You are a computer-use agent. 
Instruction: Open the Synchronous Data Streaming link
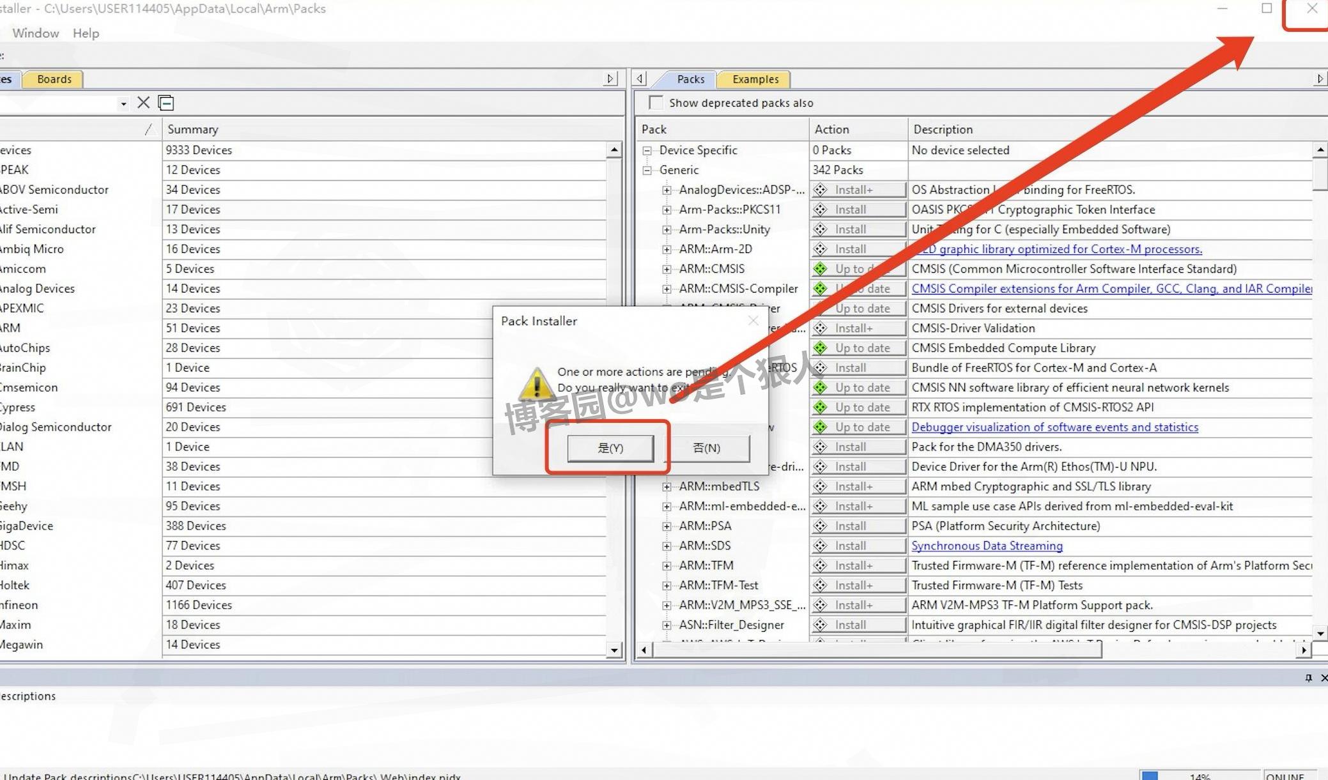click(987, 546)
